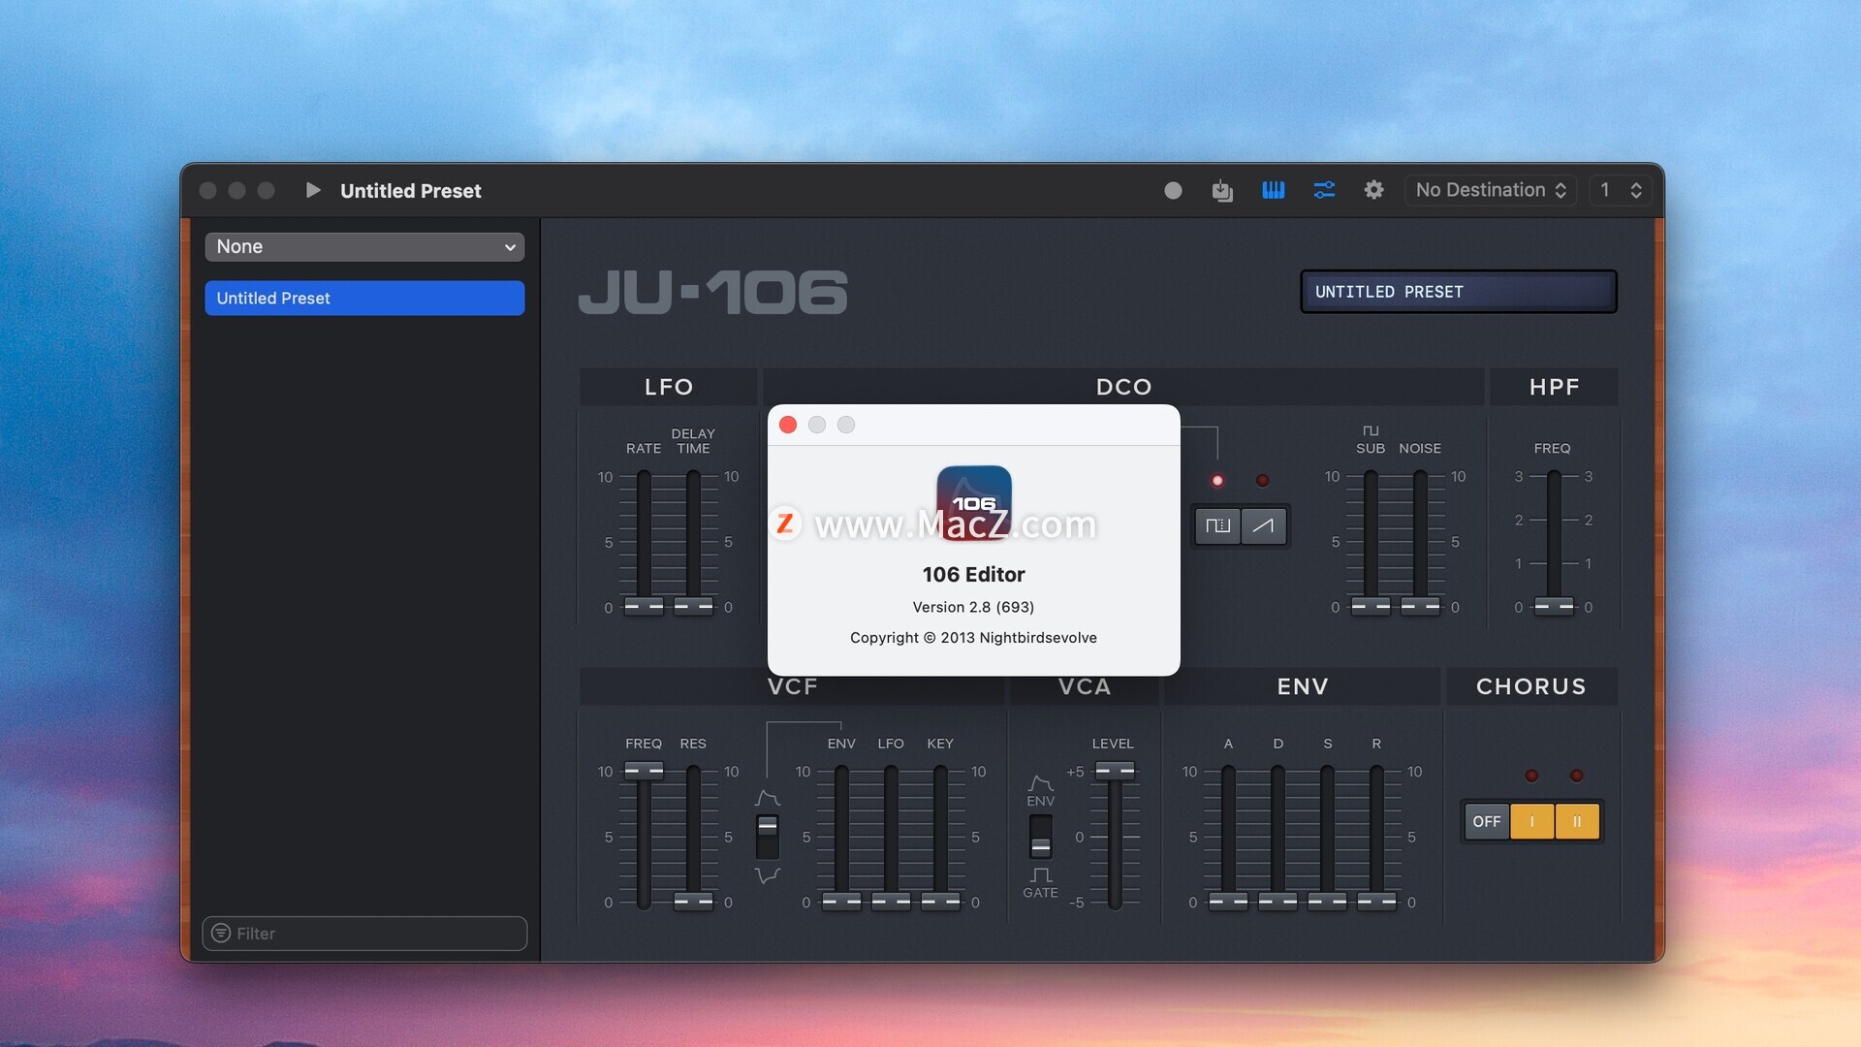Select Untitled Preset in the sidebar list
The image size is (1861, 1047).
click(364, 299)
